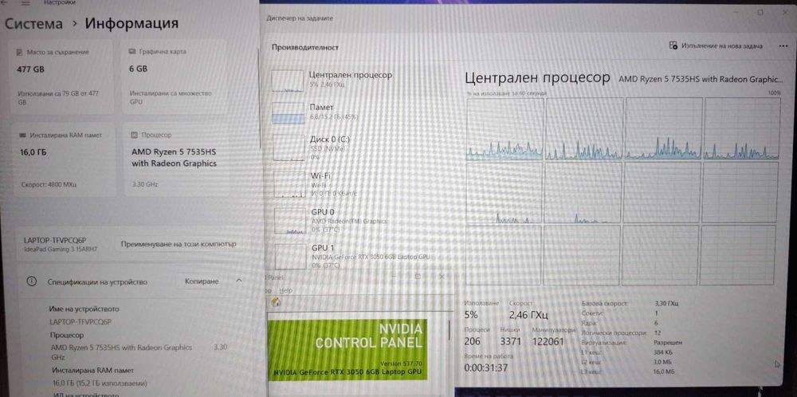Click the NVIDIA Control Panel vertical scrollbar
This screenshot has height=397, width=797.
tap(450, 330)
